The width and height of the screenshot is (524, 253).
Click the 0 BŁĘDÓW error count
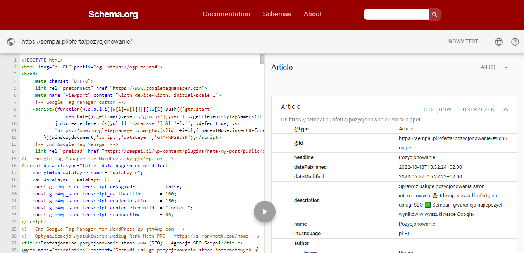(x=438, y=109)
